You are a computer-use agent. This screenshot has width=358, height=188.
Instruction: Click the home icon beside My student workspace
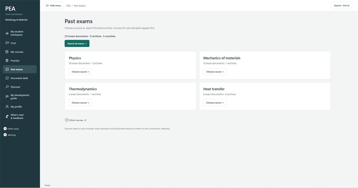tap(7, 33)
